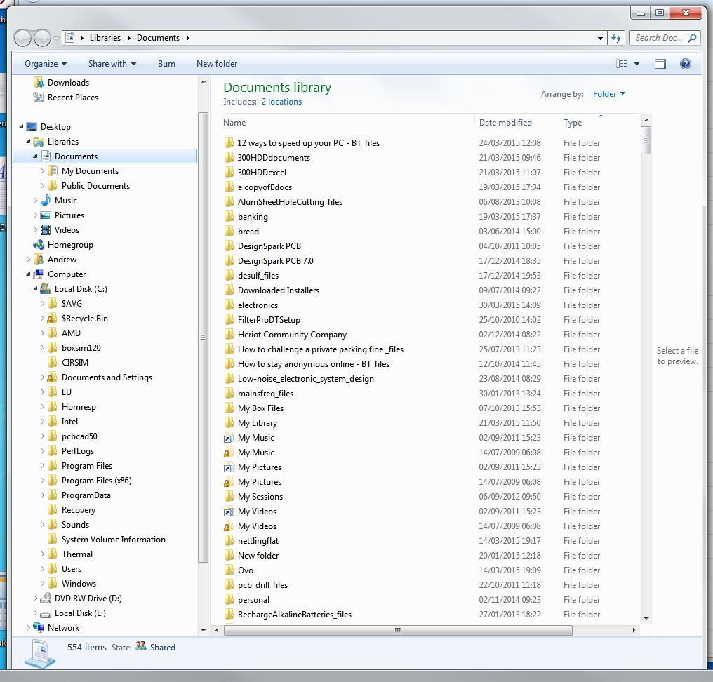Toggle the preview pane button

pyautogui.click(x=660, y=64)
